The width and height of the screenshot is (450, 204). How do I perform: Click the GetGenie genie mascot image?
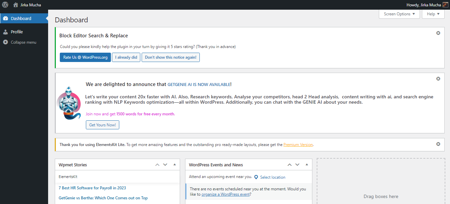[68, 103]
